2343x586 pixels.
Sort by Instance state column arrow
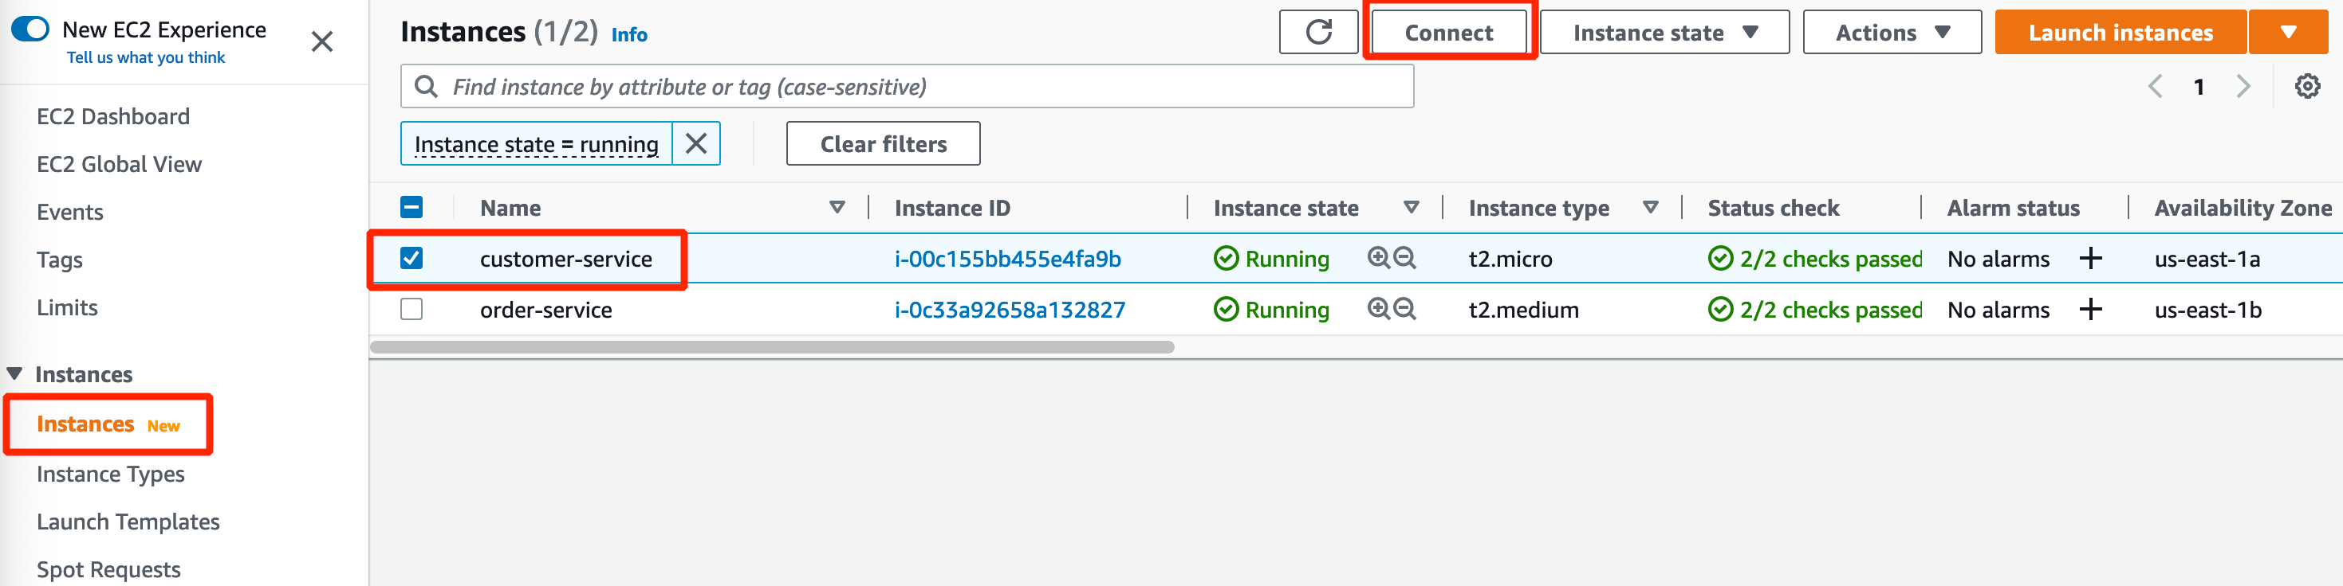pos(1411,208)
